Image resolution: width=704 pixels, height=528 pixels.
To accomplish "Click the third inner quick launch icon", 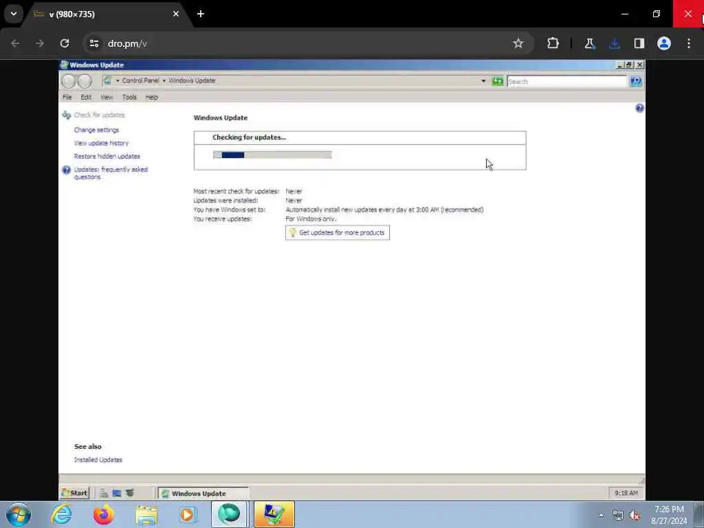I will (130, 493).
